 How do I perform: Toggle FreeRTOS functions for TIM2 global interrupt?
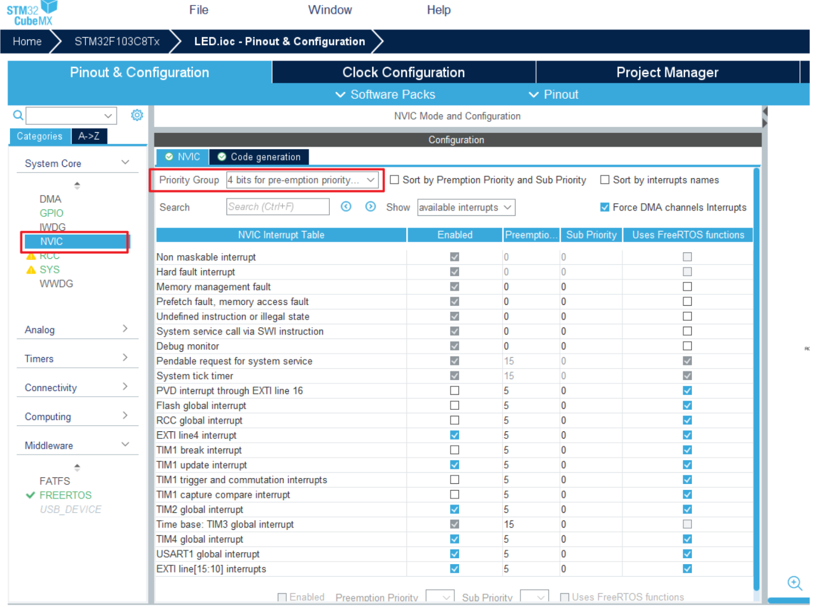[x=687, y=509]
